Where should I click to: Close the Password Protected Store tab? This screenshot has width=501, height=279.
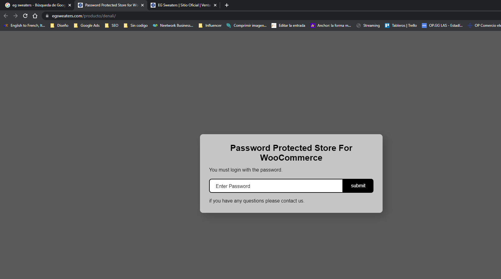point(142,5)
